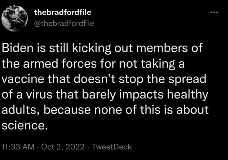Click the word "vaccine" in the tweet
Viewport: 228px width, 160px height.
(x=21, y=79)
